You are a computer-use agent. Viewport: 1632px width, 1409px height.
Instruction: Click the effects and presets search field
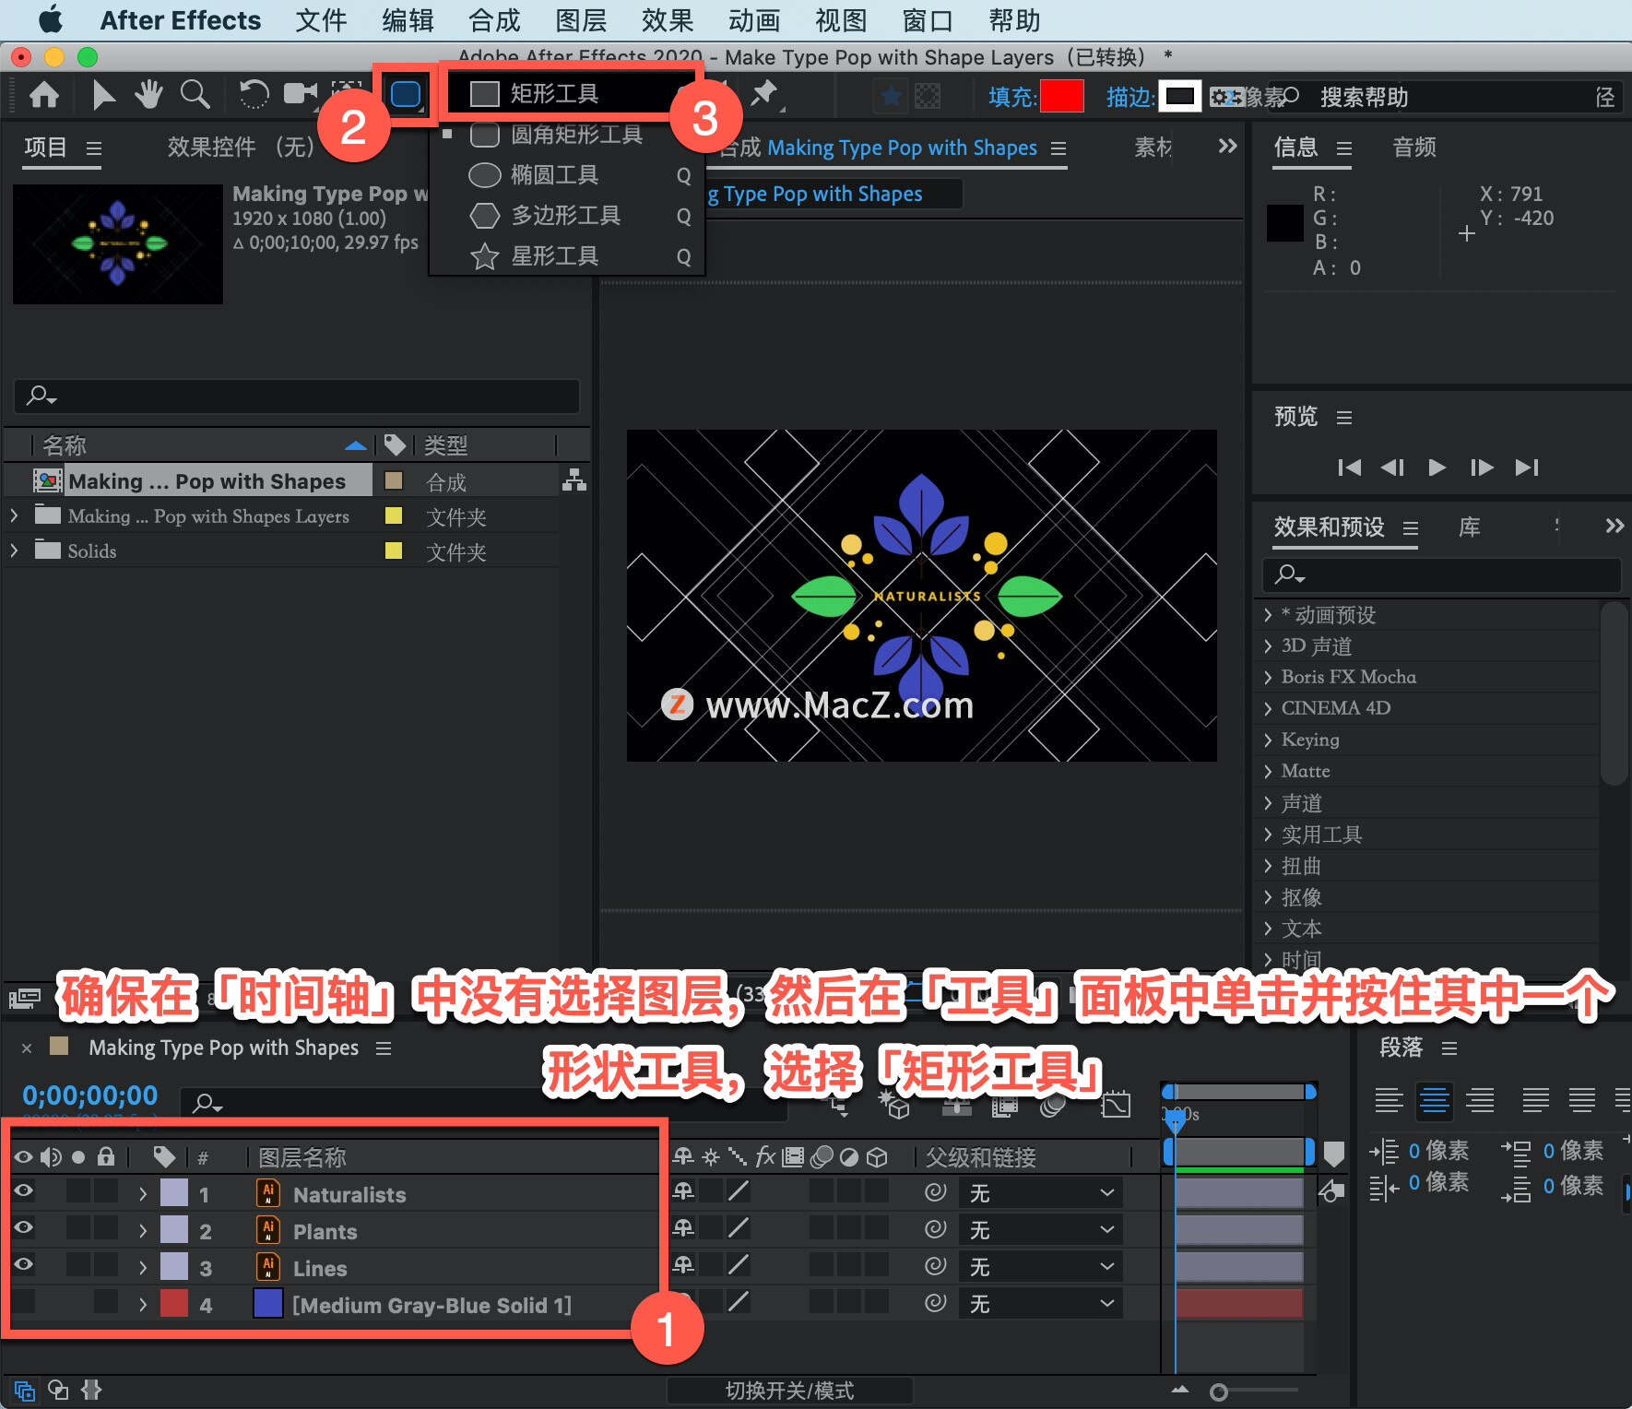1441,575
